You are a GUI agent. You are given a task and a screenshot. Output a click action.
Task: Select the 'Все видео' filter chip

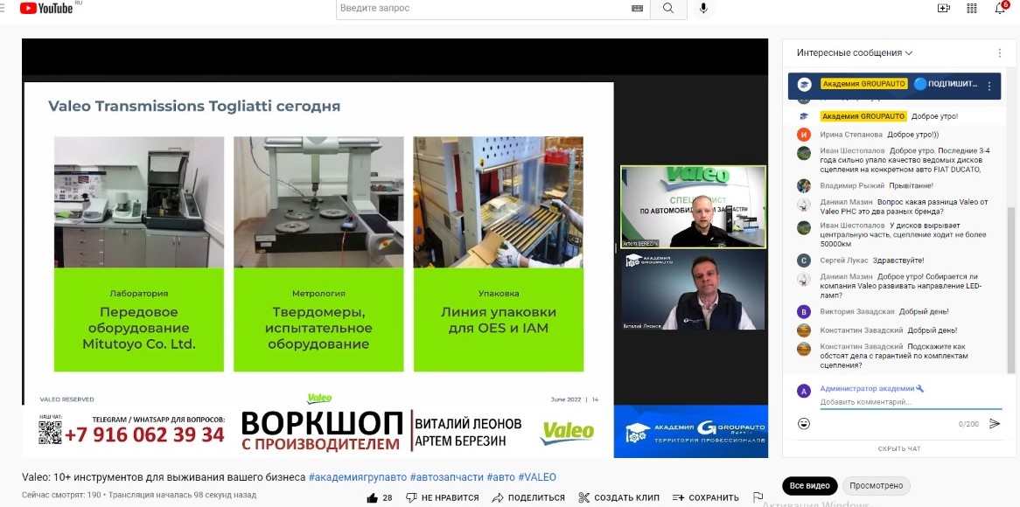(x=810, y=485)
